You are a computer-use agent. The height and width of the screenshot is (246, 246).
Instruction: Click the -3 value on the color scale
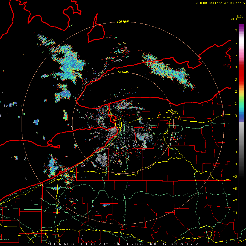click(x=235, y=152)
